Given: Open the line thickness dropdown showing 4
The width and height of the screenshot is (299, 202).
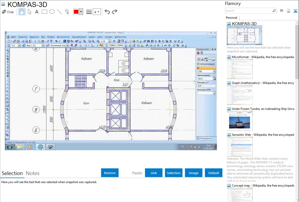Looking at the screenshot, I should pyautogui.click(x=97, y=12).
